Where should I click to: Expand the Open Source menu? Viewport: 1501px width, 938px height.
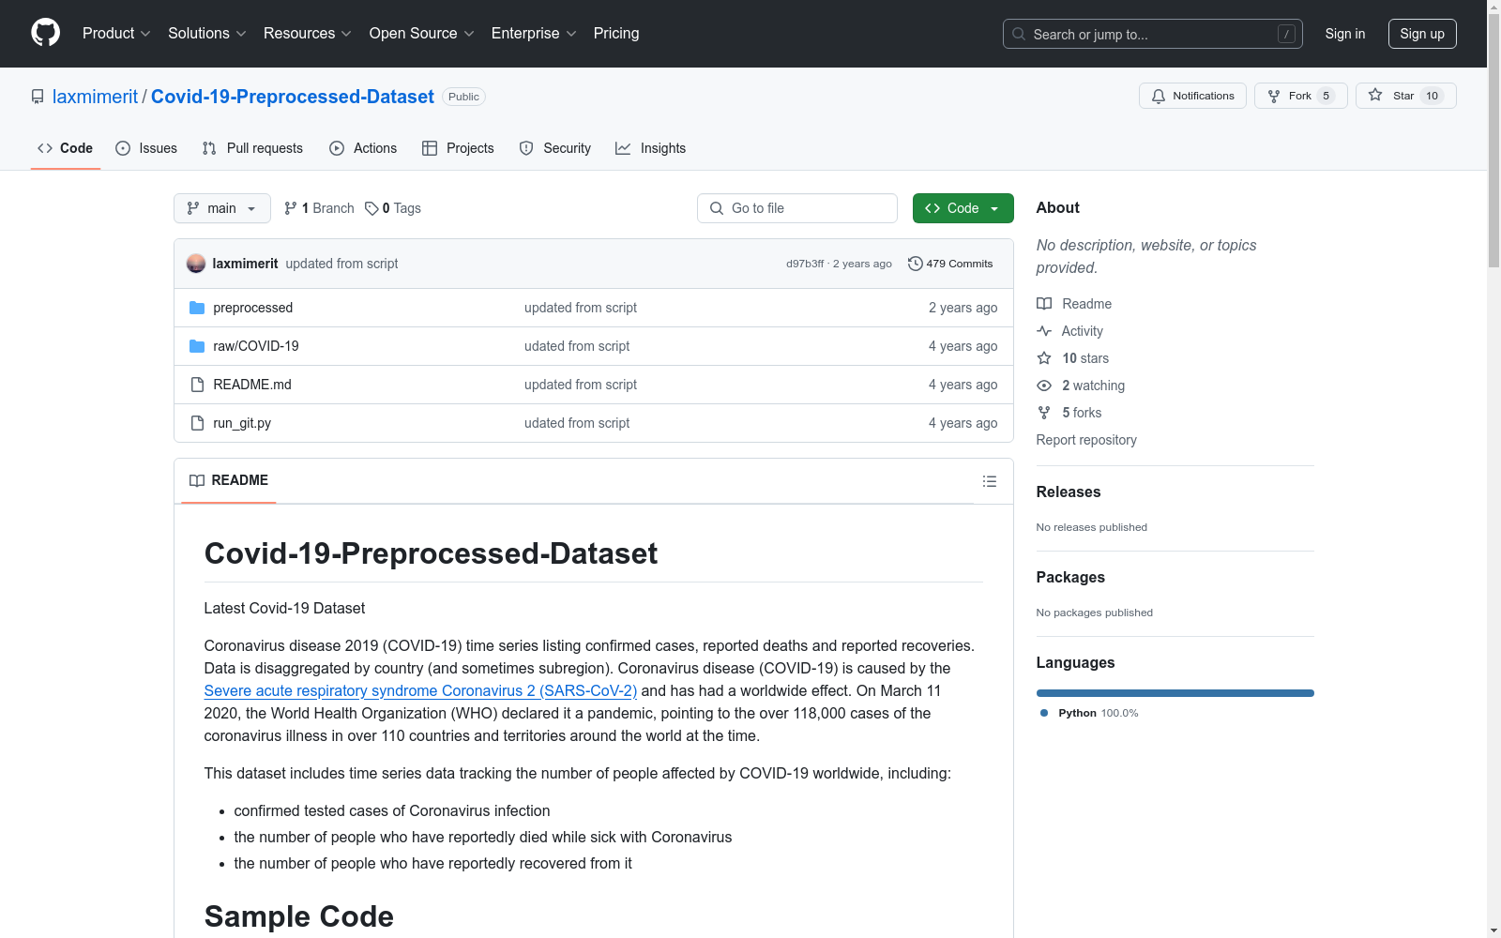click(422, 33)
